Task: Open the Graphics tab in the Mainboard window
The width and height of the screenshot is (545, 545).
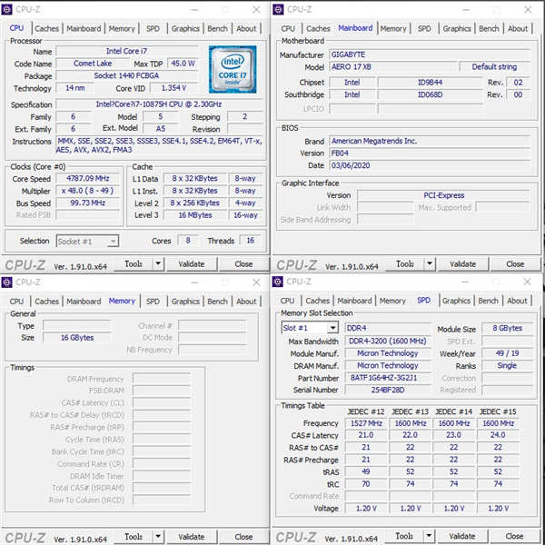Action: coord(457,28)
